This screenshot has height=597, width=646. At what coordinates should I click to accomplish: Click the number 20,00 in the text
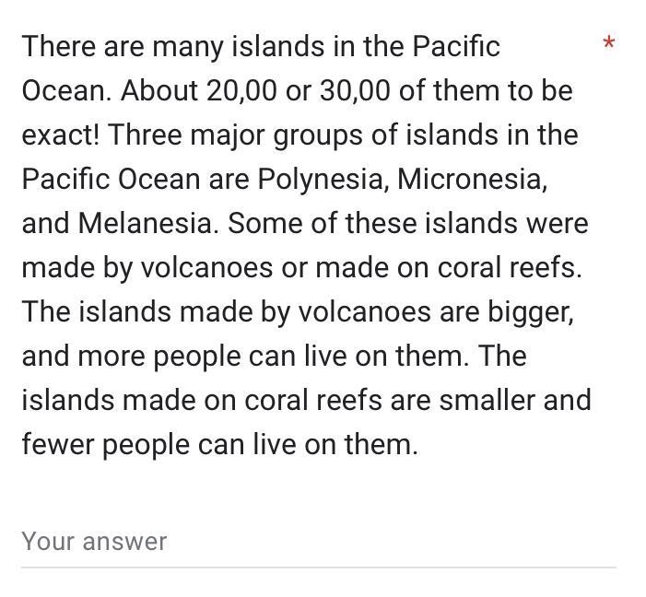[241, 90]
